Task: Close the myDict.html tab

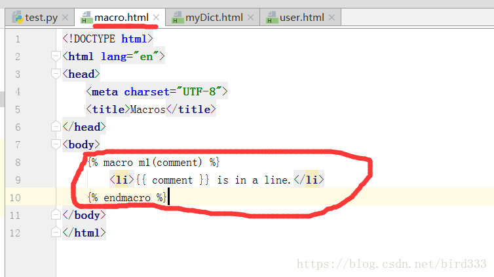Action: point(250,18)
